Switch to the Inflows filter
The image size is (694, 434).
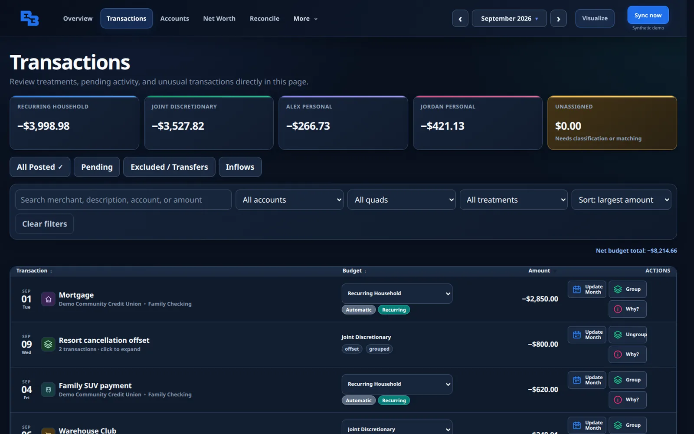click(x=240, y=167)
